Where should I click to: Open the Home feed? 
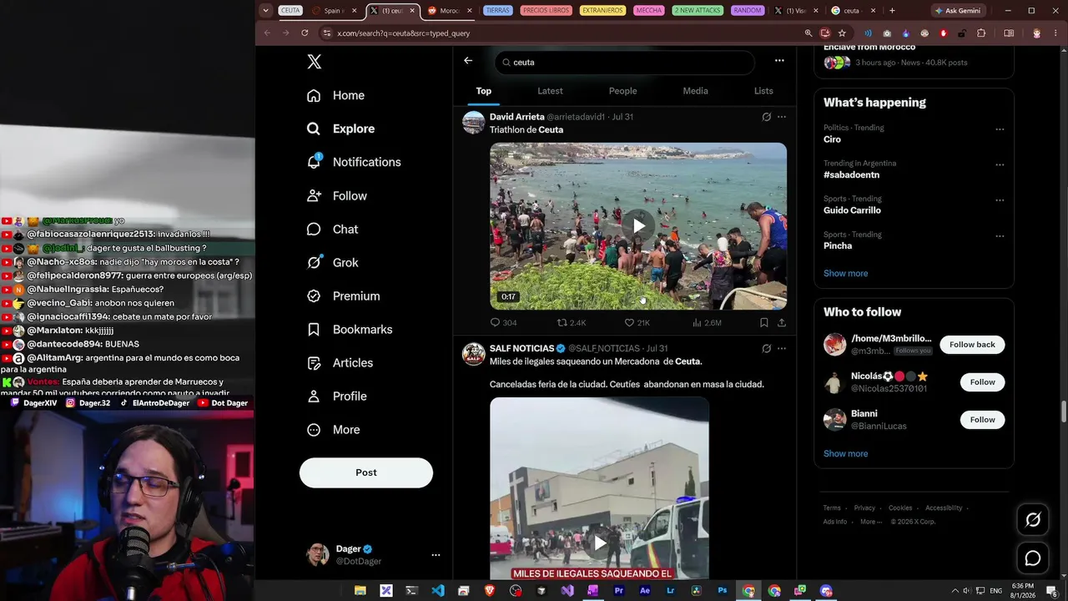[x=335, y=95]
